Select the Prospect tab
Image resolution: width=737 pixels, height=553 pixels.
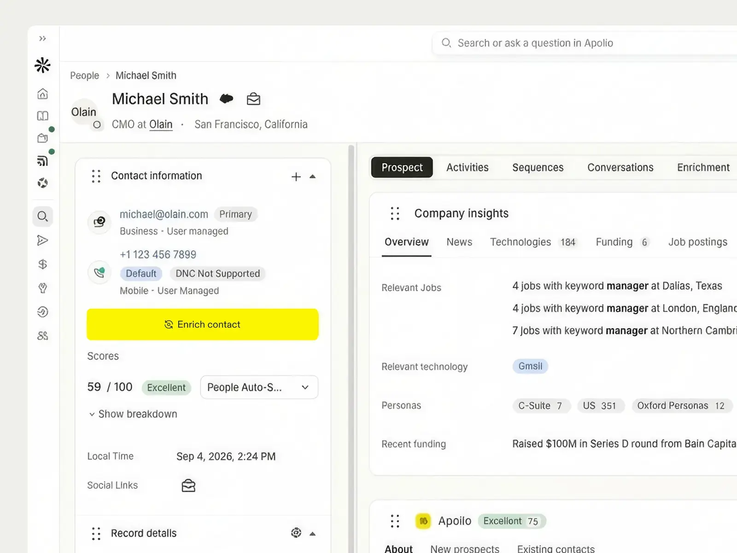coord(402,167)
